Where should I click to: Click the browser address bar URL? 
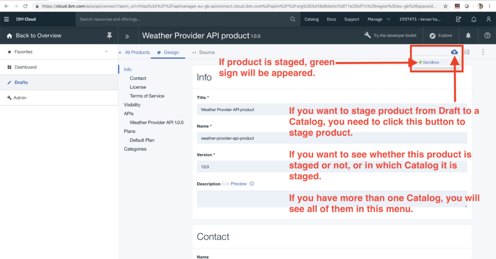(x=239, y=6)
